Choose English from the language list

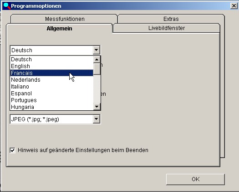[51, 66]
